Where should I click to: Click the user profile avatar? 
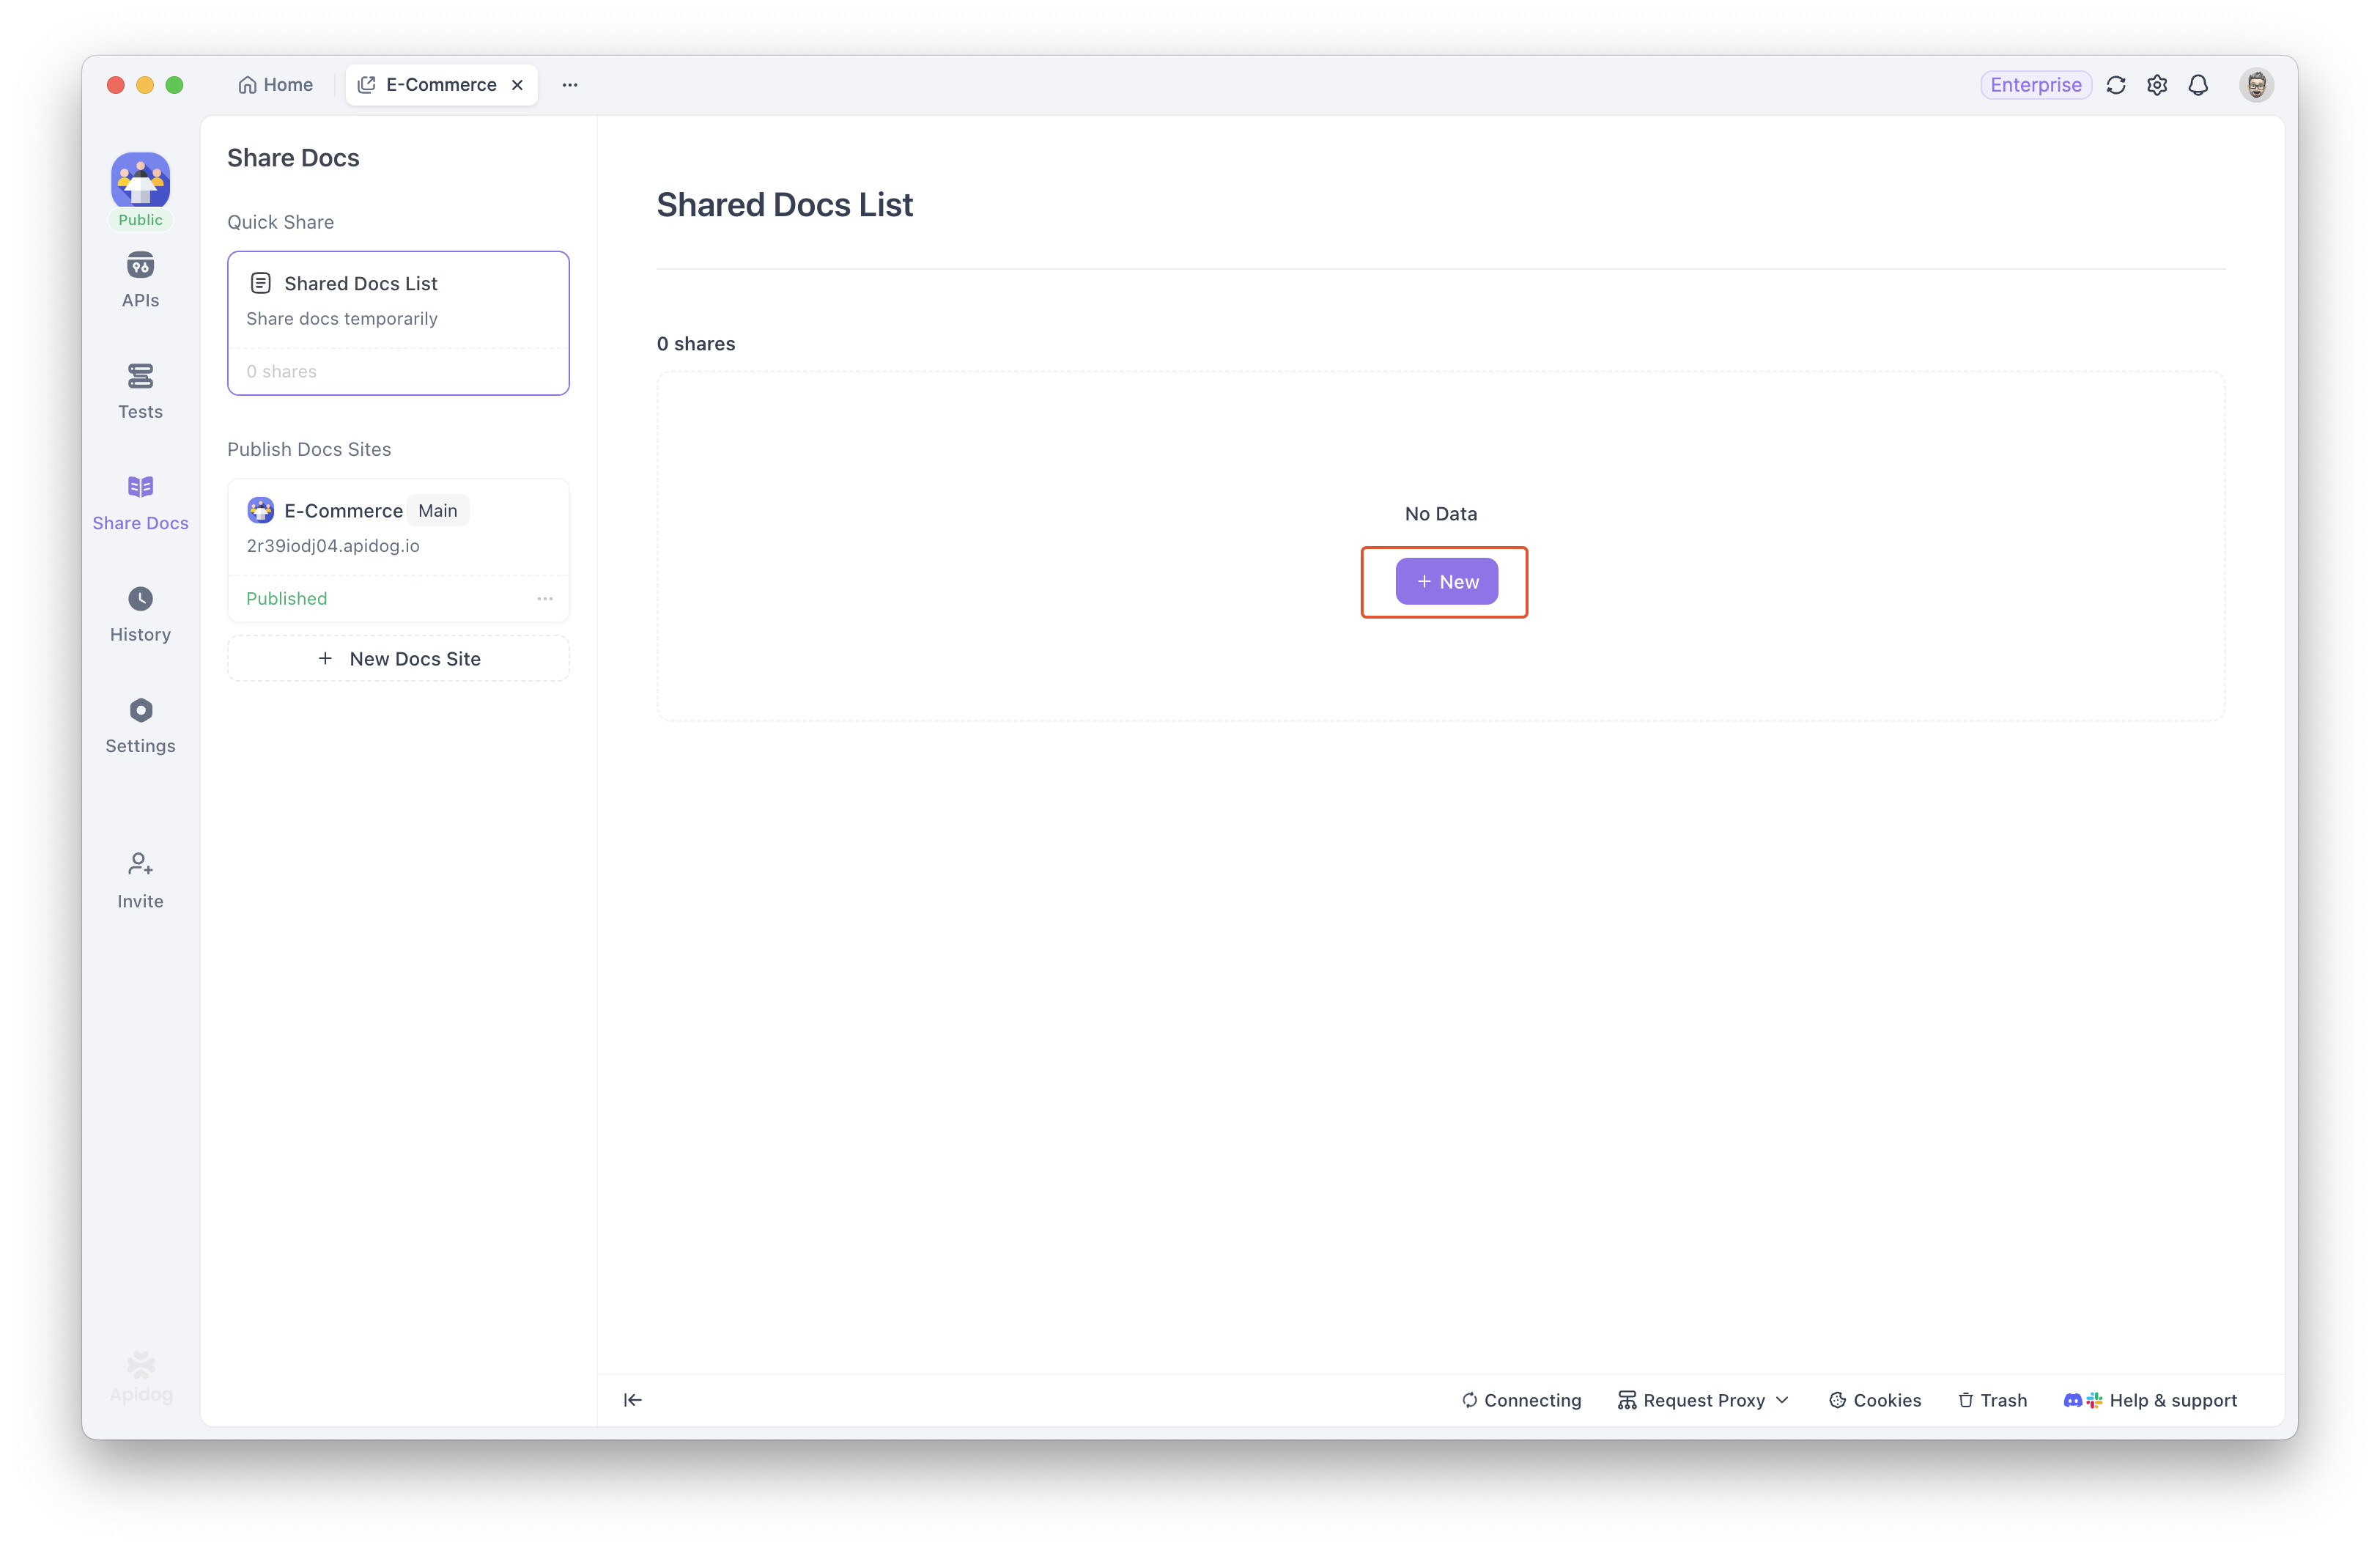(2256, 85)
